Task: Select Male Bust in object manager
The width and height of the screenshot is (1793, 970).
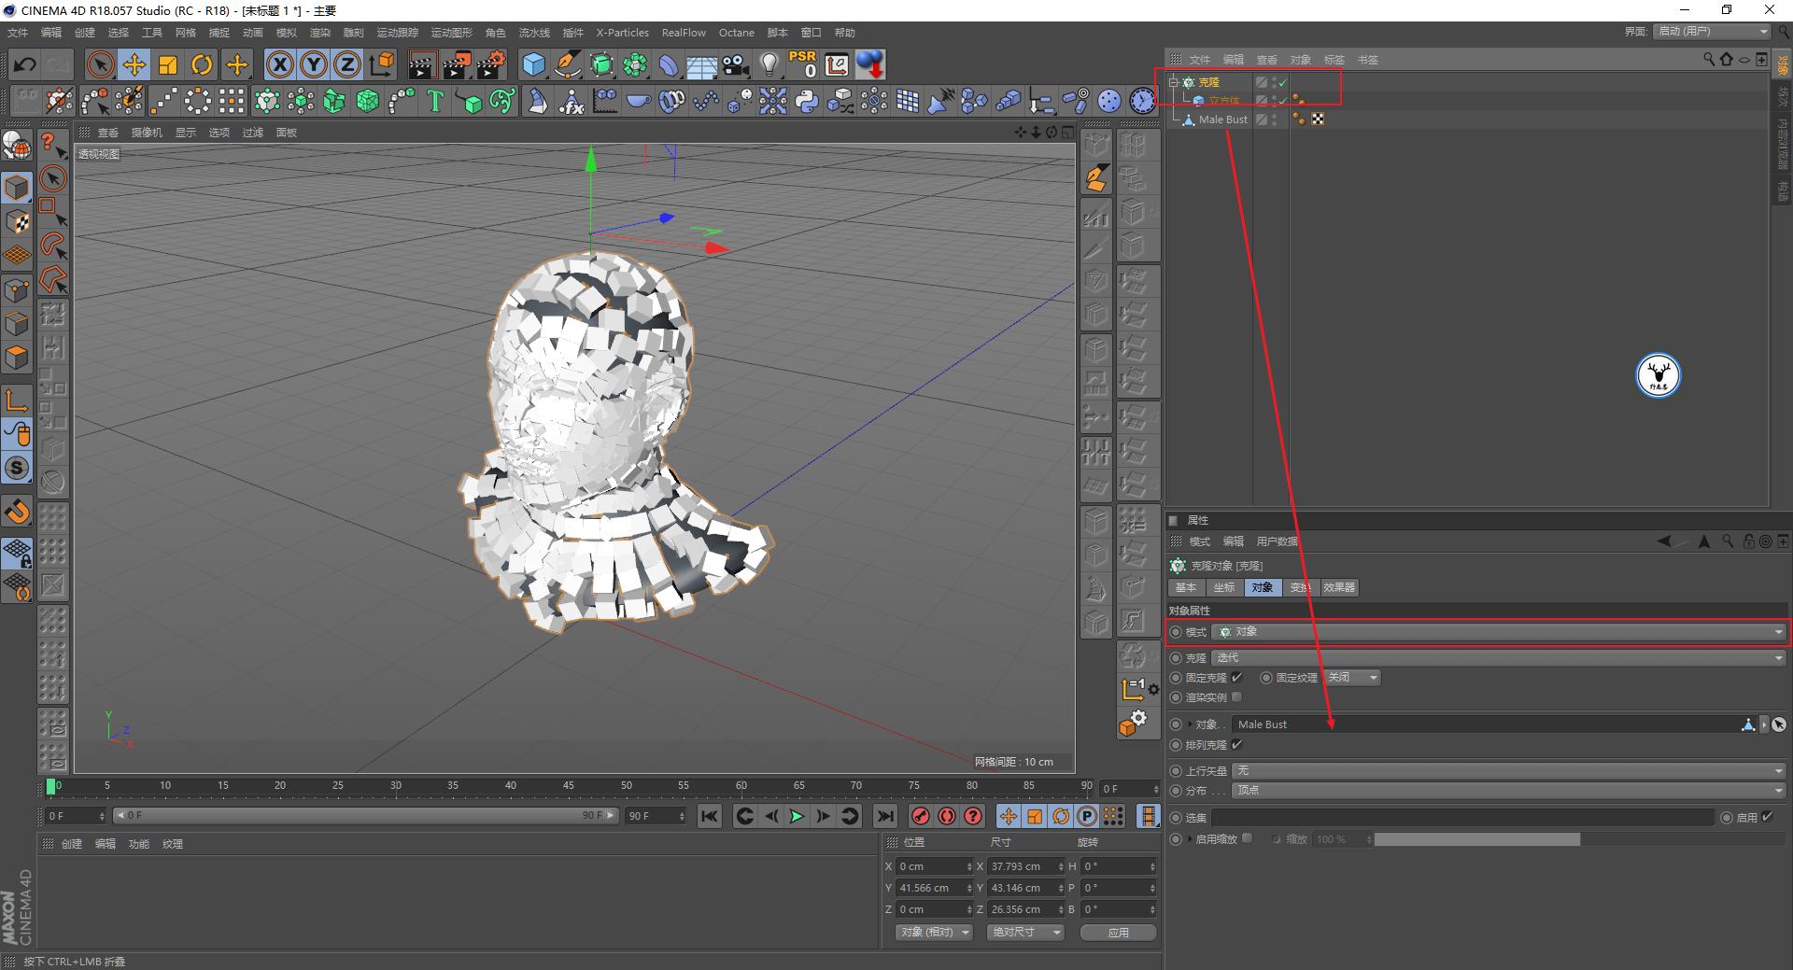Action: coord(1222,119)
